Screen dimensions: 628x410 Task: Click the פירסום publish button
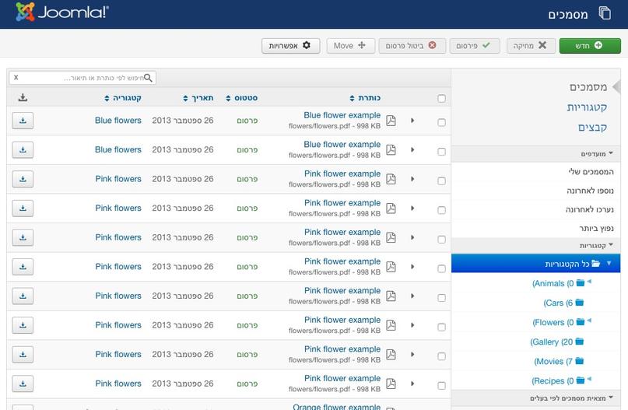coord(475,46)
